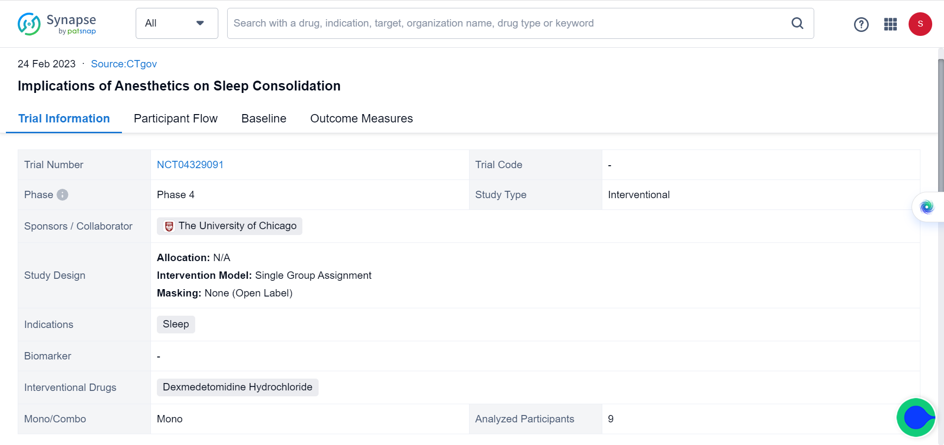Focus the drug or keyword search field
Viewport: 944px width, 445px height.
[x=506, y=23]
